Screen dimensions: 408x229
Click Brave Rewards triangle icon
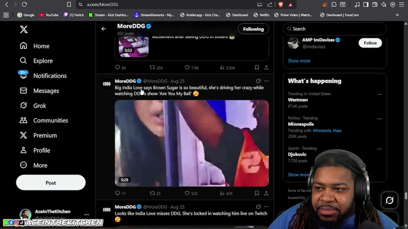coord(290,4)
